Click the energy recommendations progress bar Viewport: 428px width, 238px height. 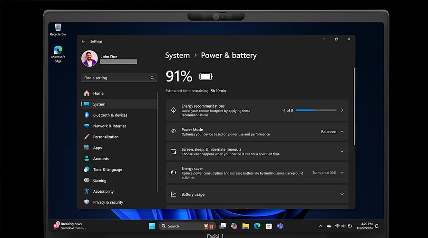(x=316, y=110)
